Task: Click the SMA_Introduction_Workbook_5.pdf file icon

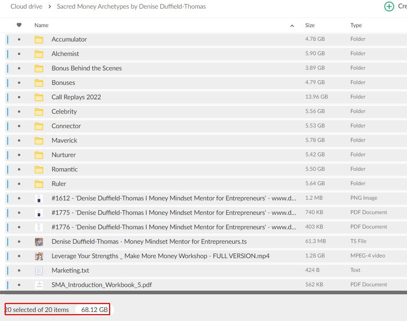Action: point(39,285)
